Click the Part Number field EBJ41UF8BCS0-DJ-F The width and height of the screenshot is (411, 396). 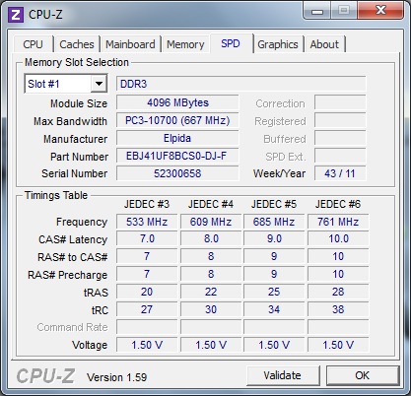(x=177, y=156)
